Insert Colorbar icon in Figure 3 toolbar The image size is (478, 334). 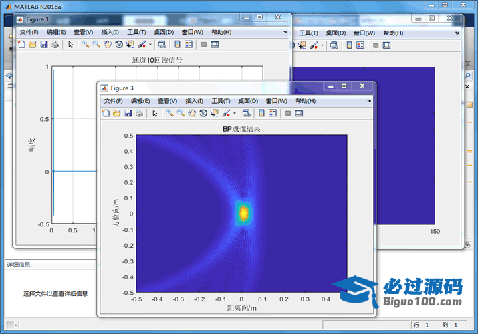coord(261,114)
